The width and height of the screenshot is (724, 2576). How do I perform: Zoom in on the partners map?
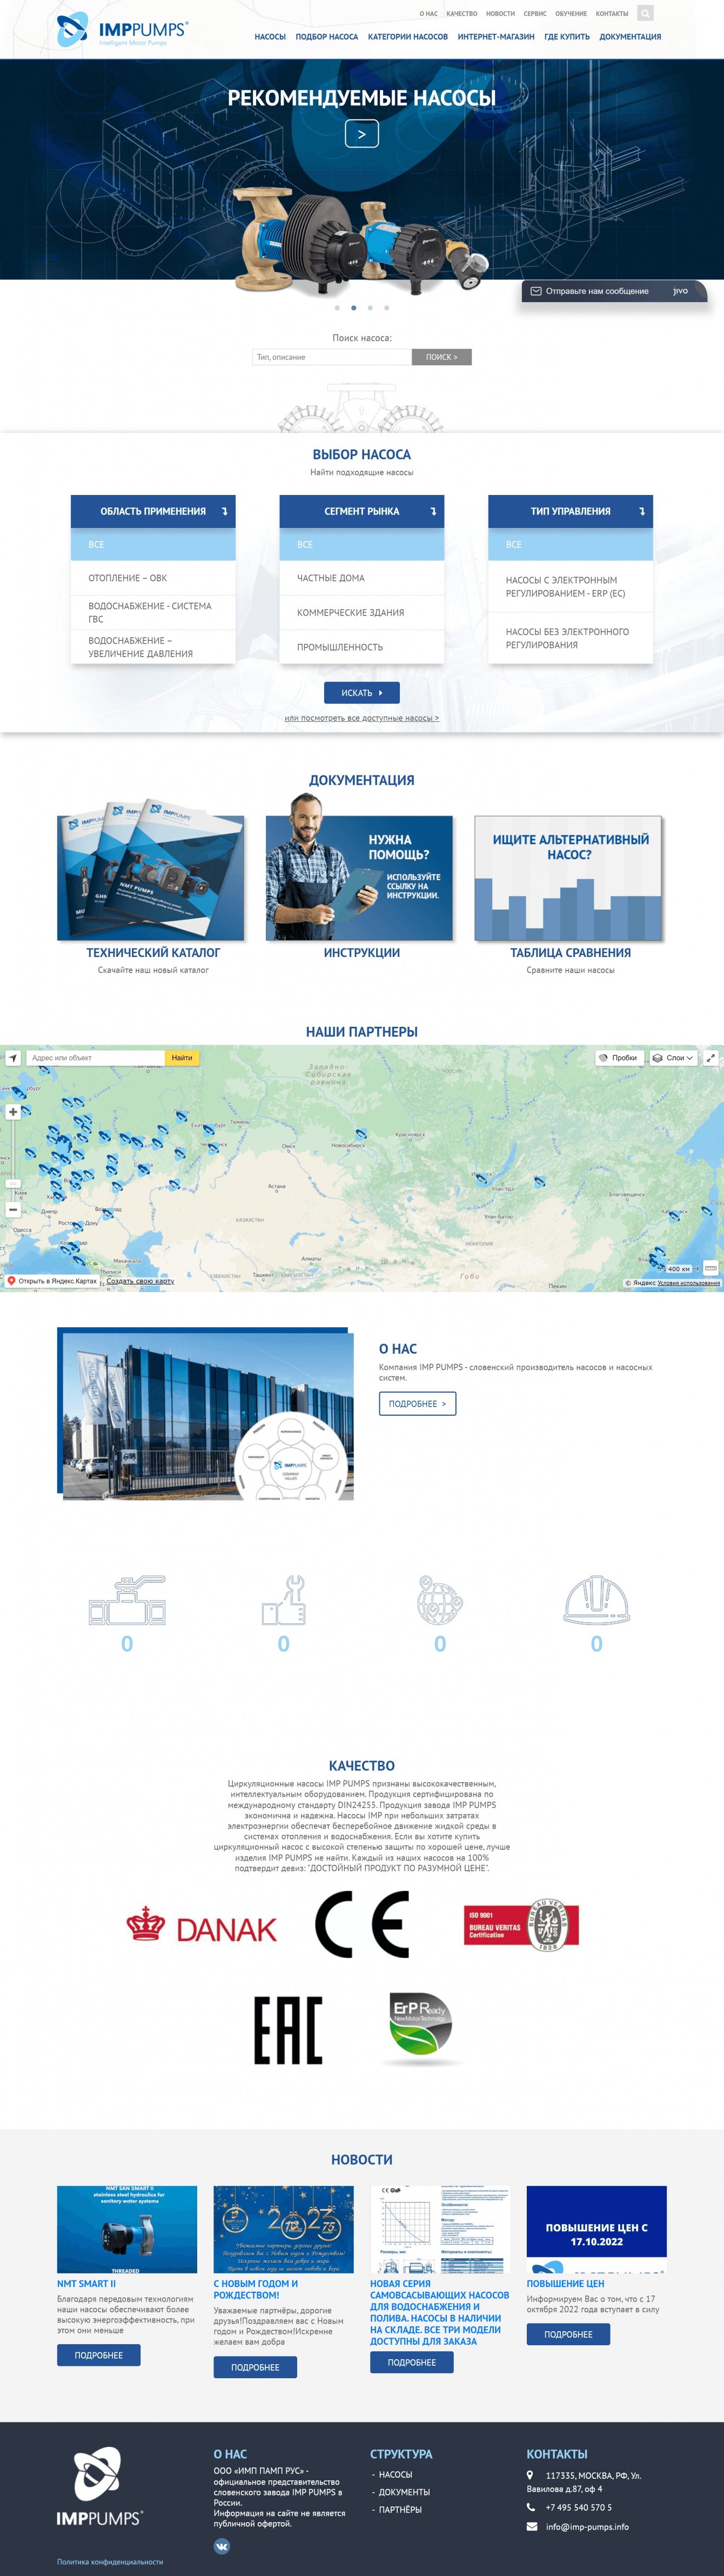13,1111
